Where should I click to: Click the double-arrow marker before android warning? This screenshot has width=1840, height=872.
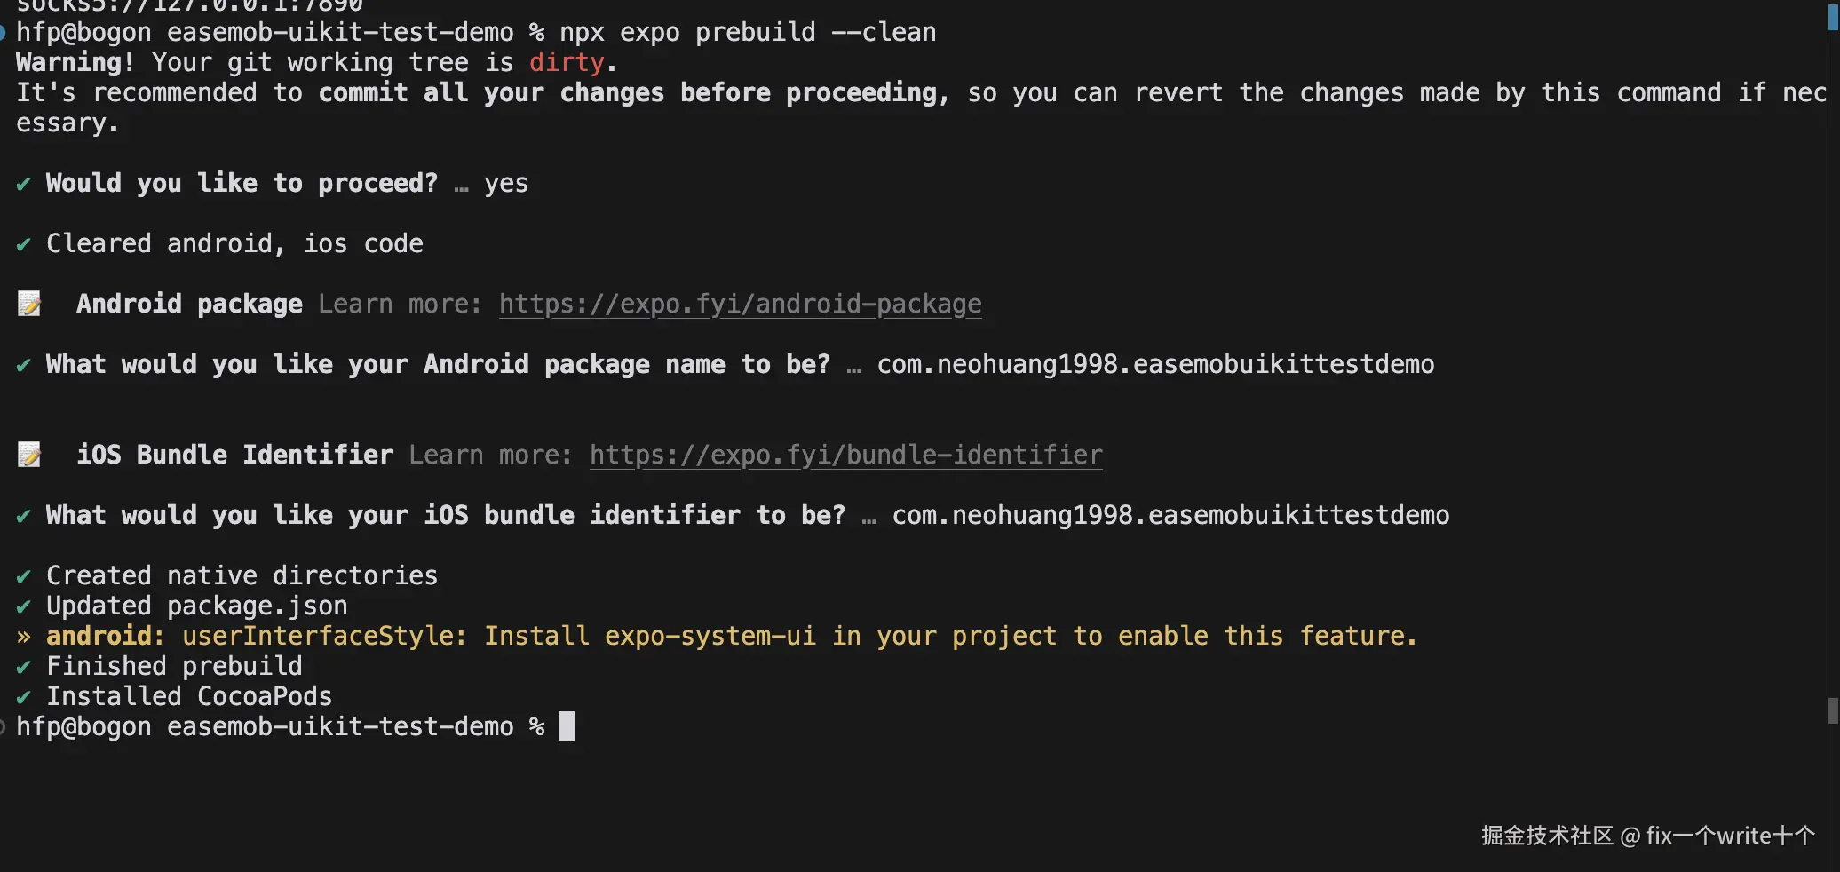click(x=24, y=637)
